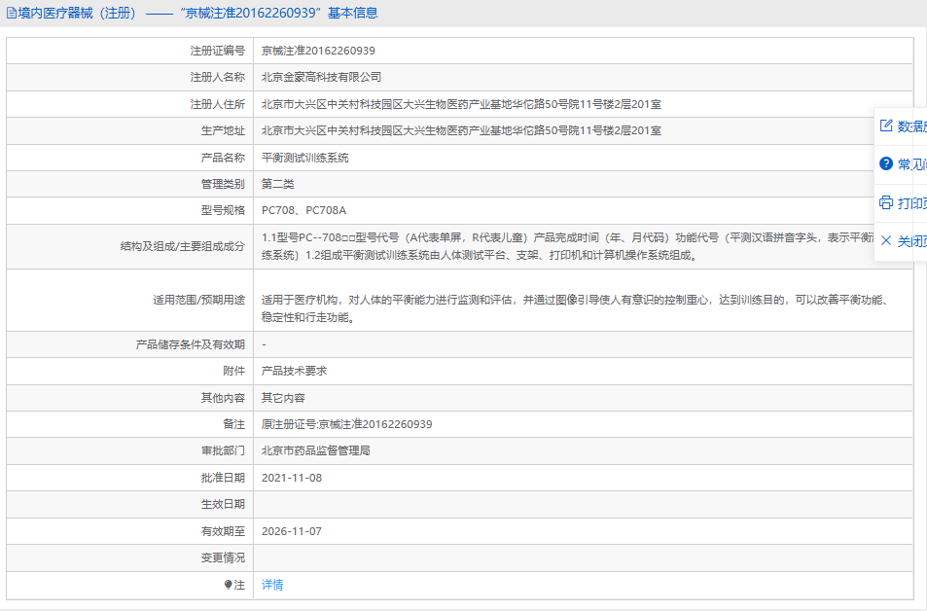Open the 详情 details link
Viewport: 927px width, 611px height.
click(272, 585)
